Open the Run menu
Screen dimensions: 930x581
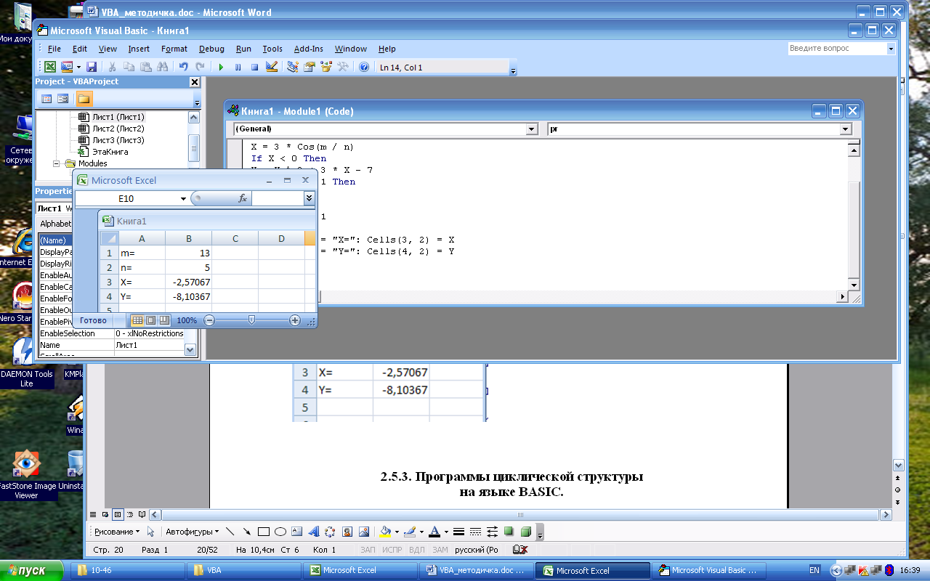click(x=243, y=49)
